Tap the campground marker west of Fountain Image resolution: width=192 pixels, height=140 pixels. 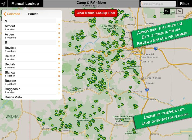139,82
